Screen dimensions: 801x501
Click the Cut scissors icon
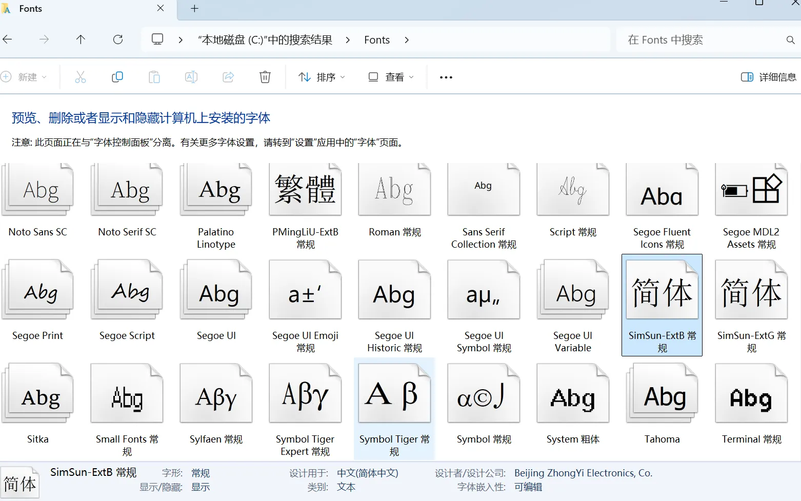click(81, 77)
